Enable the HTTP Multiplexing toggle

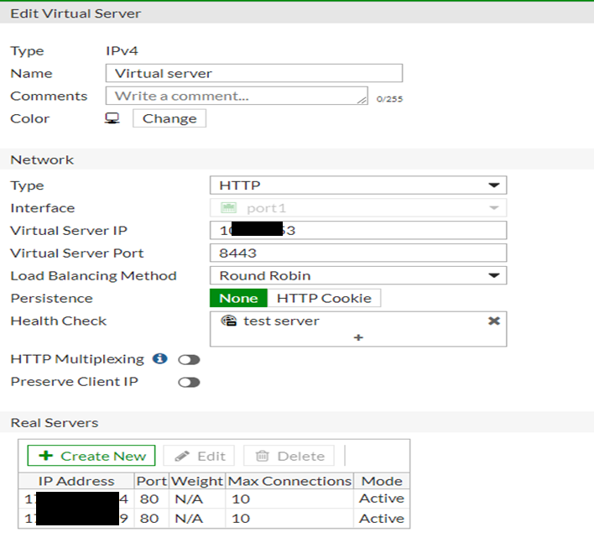click(189, 359)
